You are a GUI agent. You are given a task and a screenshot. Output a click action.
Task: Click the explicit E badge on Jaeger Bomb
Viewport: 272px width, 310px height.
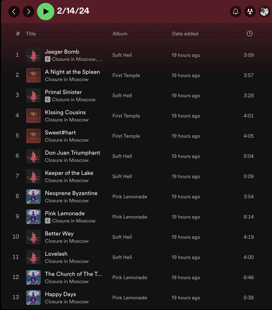pos(48,59)
